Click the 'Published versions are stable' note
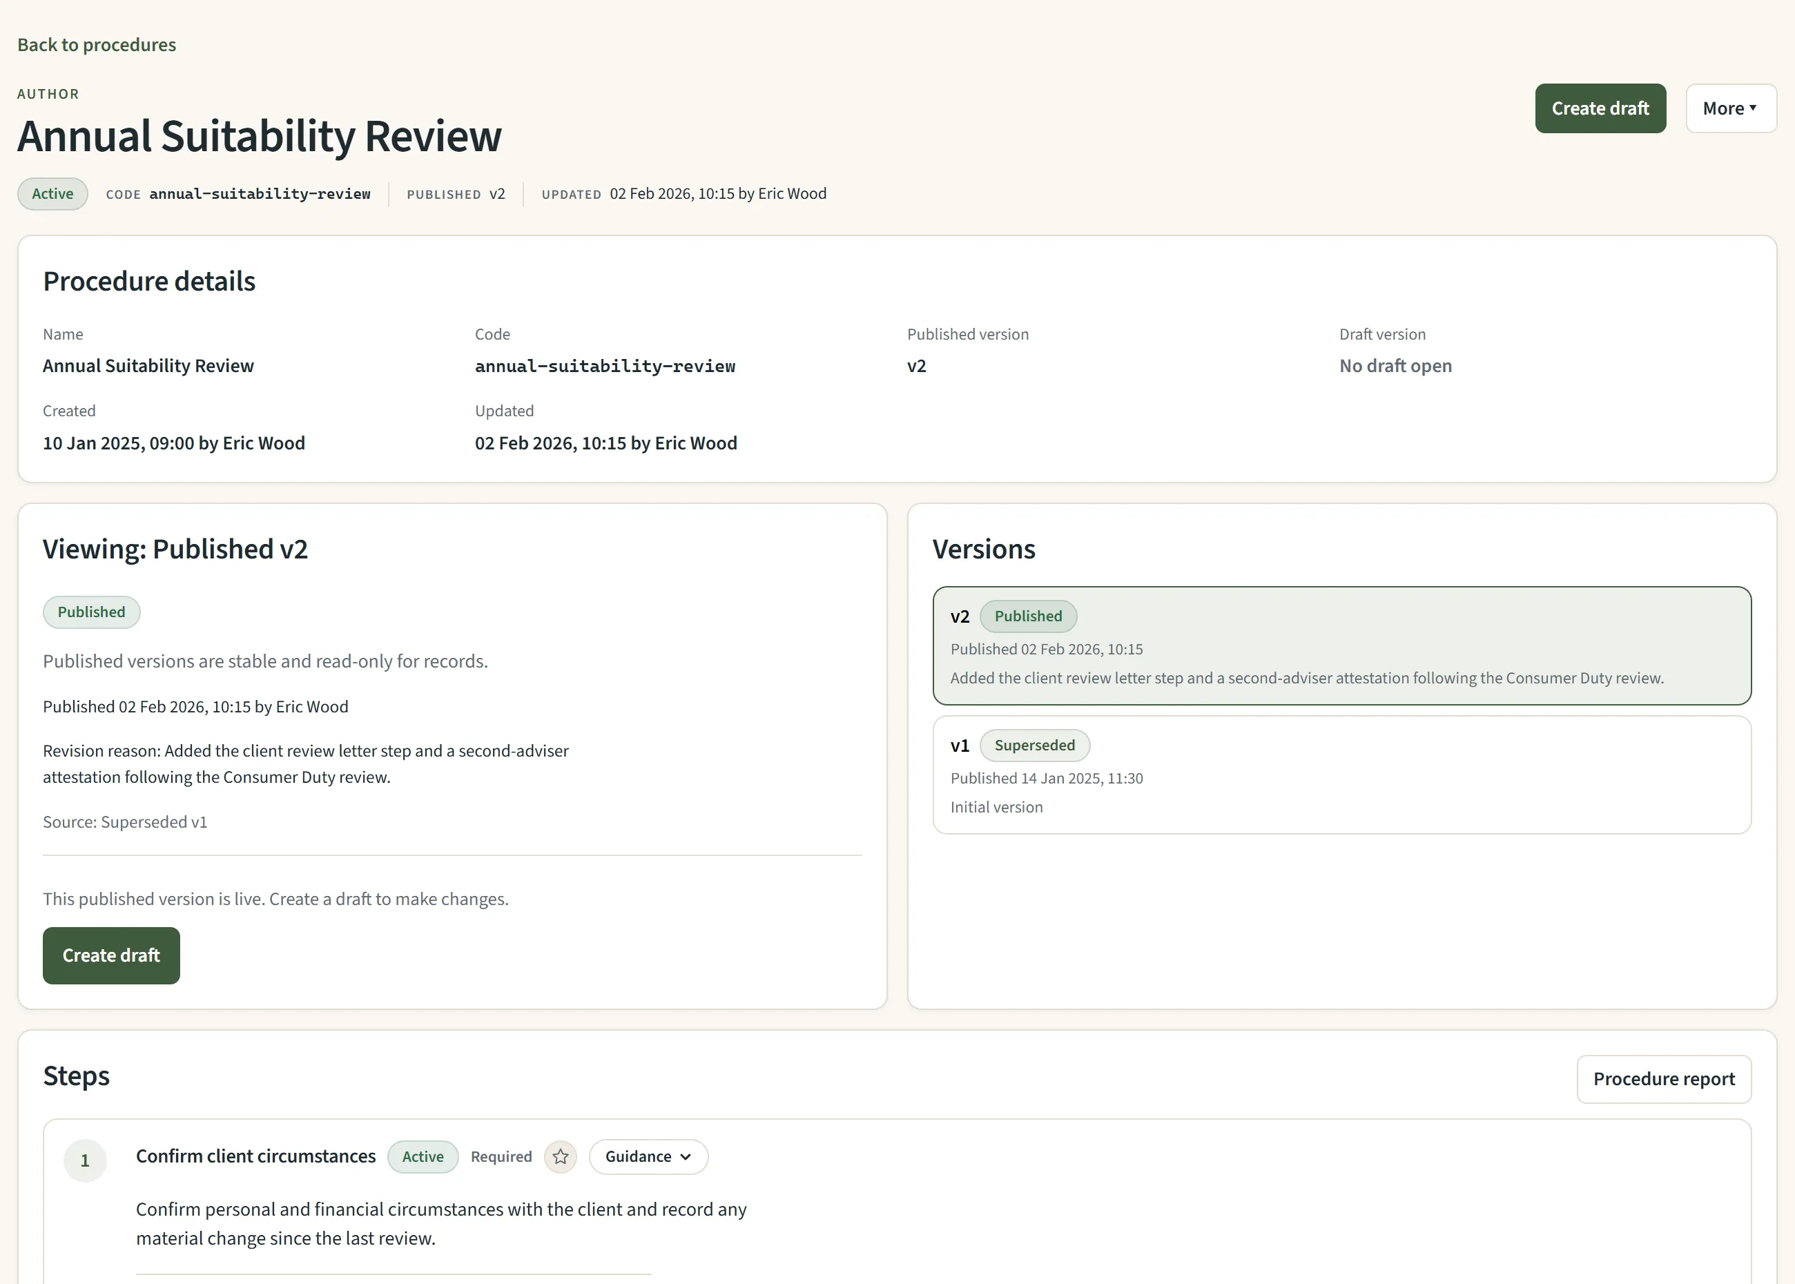Image resolution: width=1795 pixels, height=1284 pixels. click(x=265, y=661)
